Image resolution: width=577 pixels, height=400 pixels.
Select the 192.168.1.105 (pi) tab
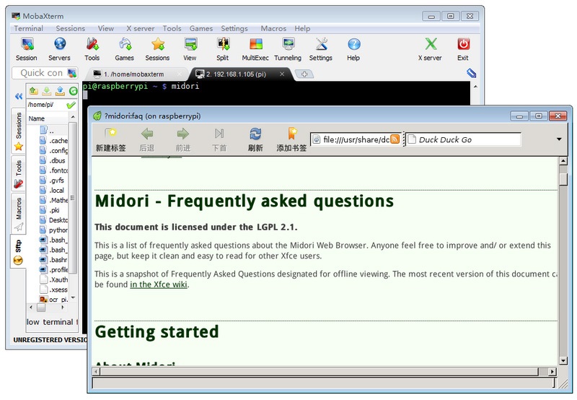pos(236,74)
